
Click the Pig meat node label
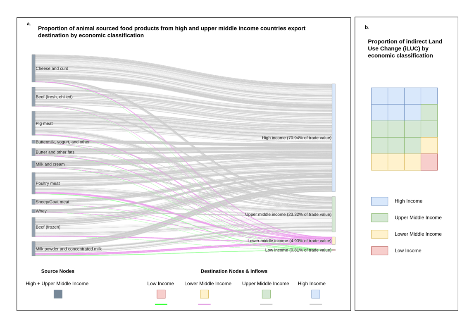click(44, 123)
